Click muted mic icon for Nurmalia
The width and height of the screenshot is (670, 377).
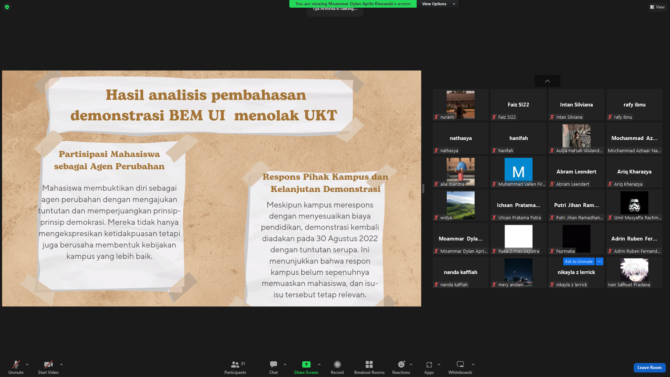coord(552,251)
